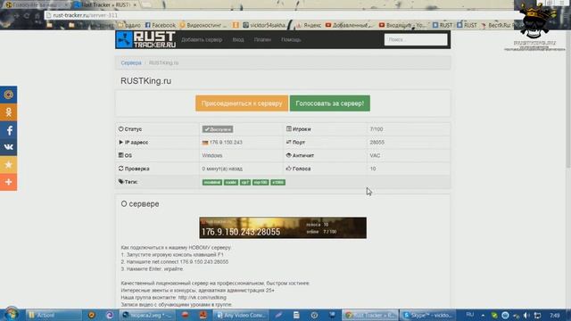Click the players list icon beside Игроки
Viewport: 571px width, 321px height.
coord(289,128)
